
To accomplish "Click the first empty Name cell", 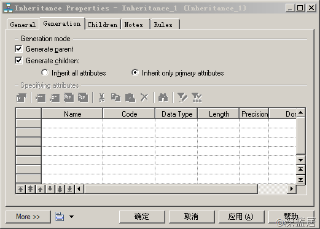I will (72, 123).
